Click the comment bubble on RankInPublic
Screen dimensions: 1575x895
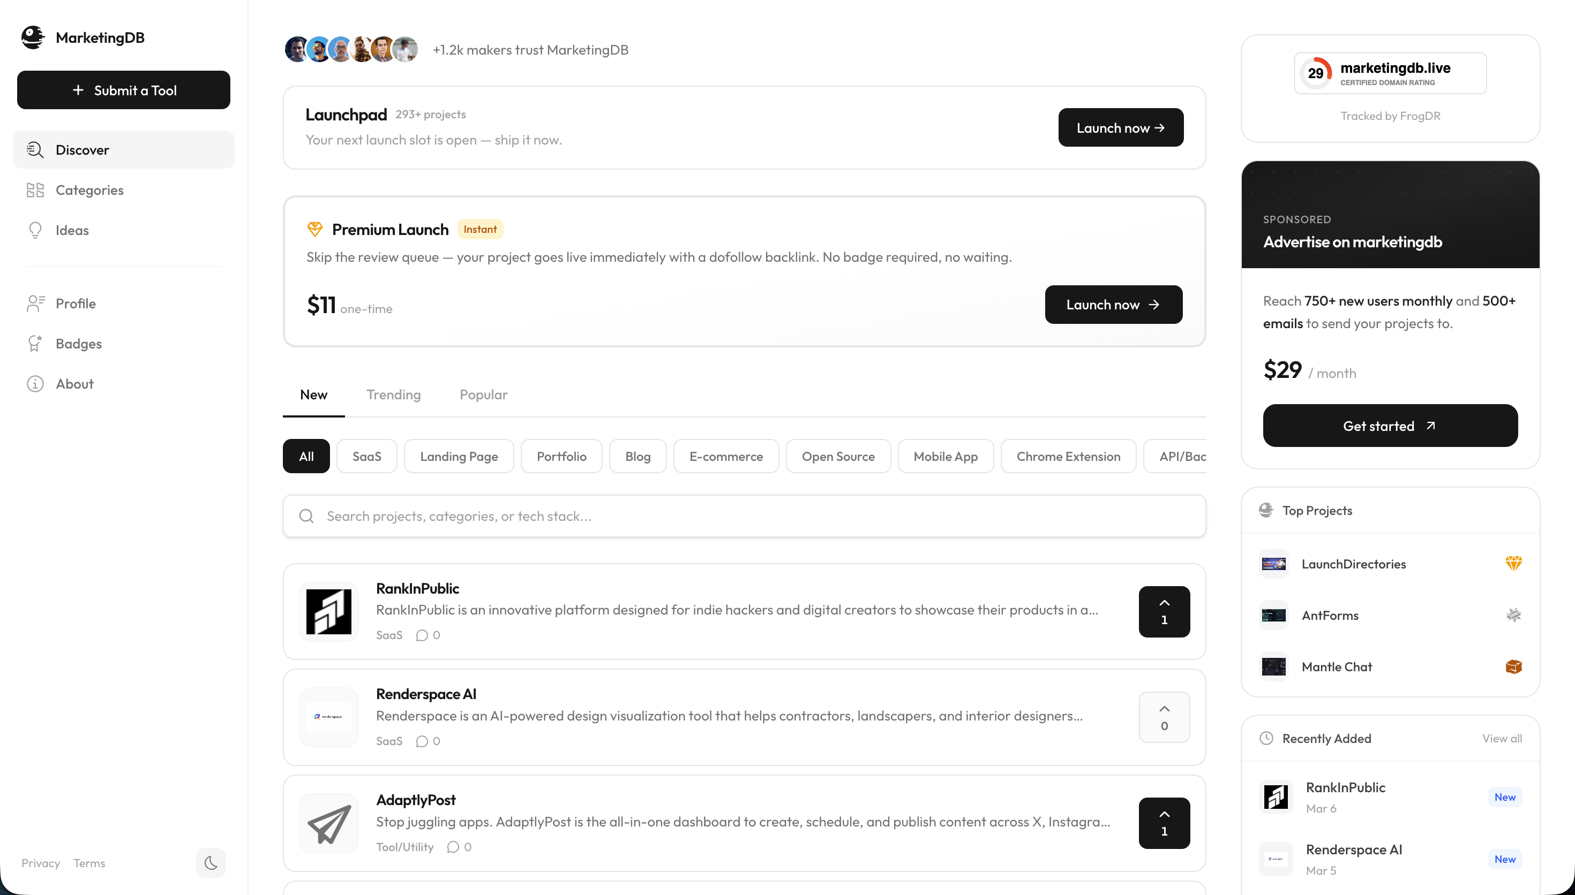[422, 635]
